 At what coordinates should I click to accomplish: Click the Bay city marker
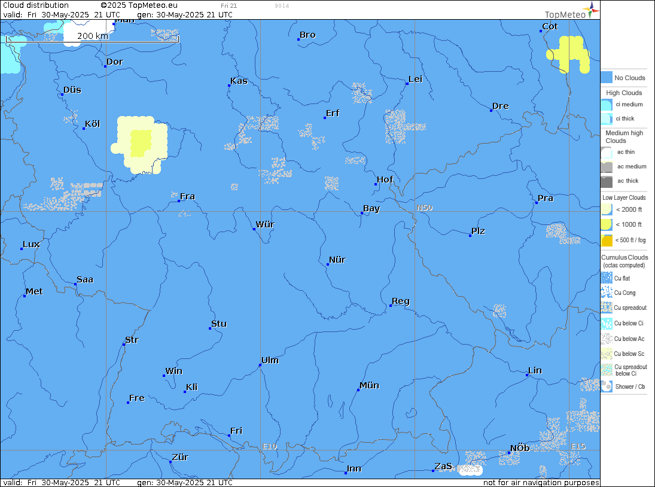coord(362,213)
